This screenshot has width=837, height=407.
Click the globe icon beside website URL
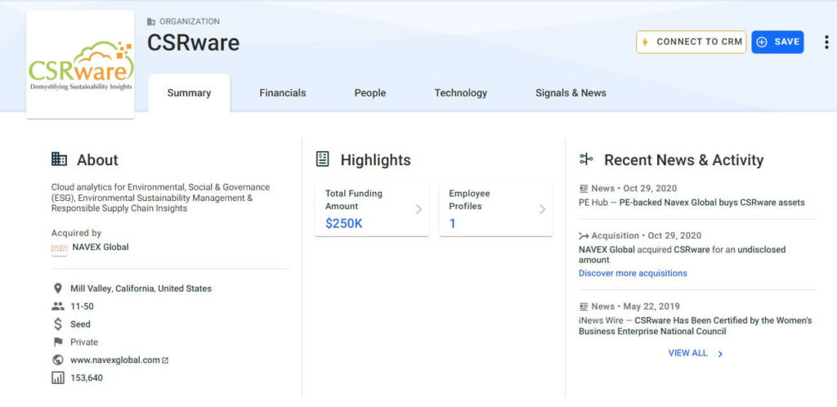58,360
